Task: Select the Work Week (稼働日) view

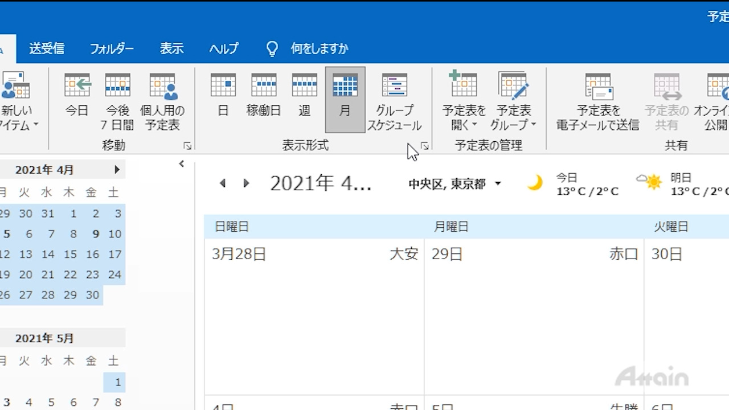Action: point(264,97)
